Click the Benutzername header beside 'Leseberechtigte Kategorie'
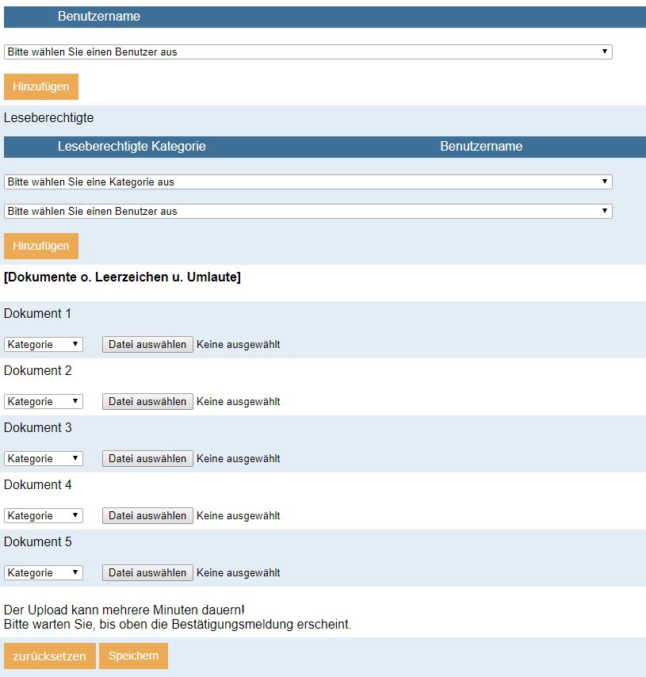Viewport: 646px width, 677px height. (x=481, y=147)
